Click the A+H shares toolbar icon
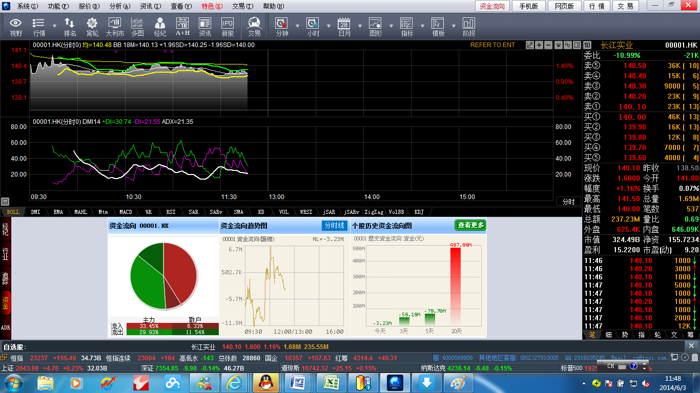 pos(182,27)
